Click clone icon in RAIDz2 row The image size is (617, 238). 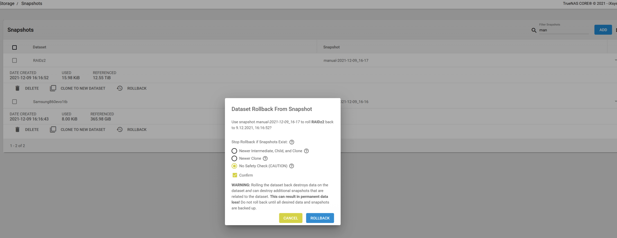53,88
